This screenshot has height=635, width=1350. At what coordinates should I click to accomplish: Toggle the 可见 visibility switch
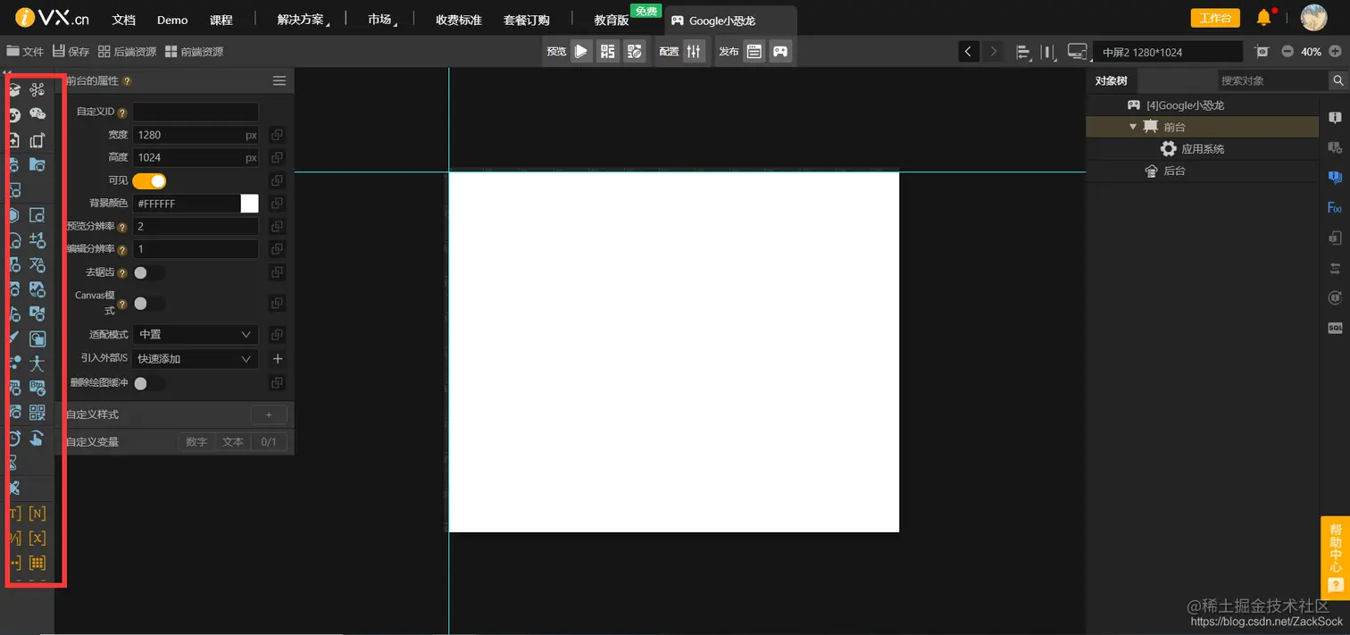coord(149,181)
